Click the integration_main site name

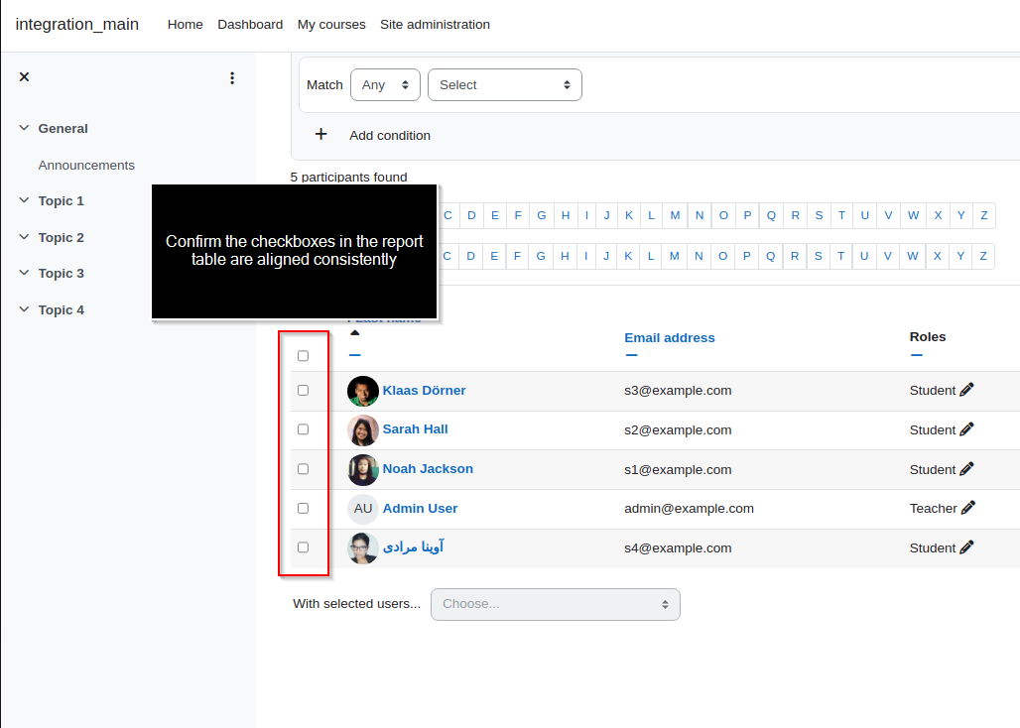point(76,24)
